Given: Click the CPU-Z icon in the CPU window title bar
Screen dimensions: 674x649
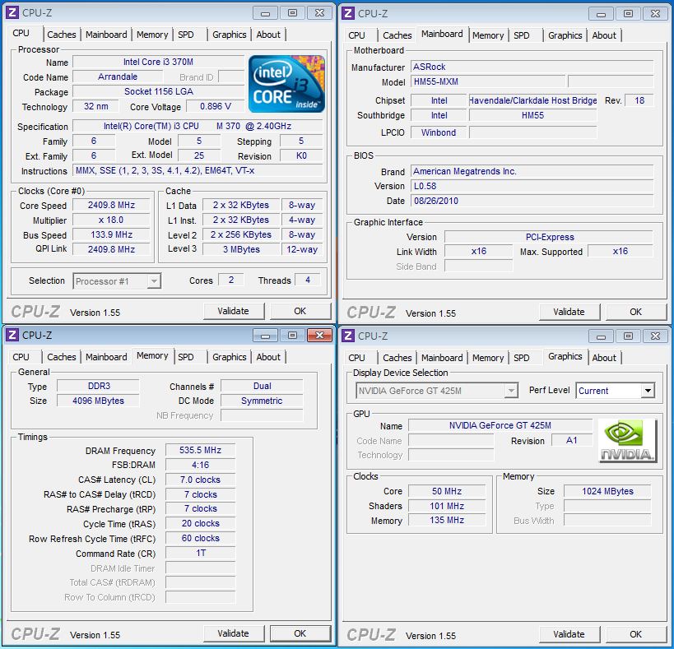Looking at the screenshot, I should [12, 13].
